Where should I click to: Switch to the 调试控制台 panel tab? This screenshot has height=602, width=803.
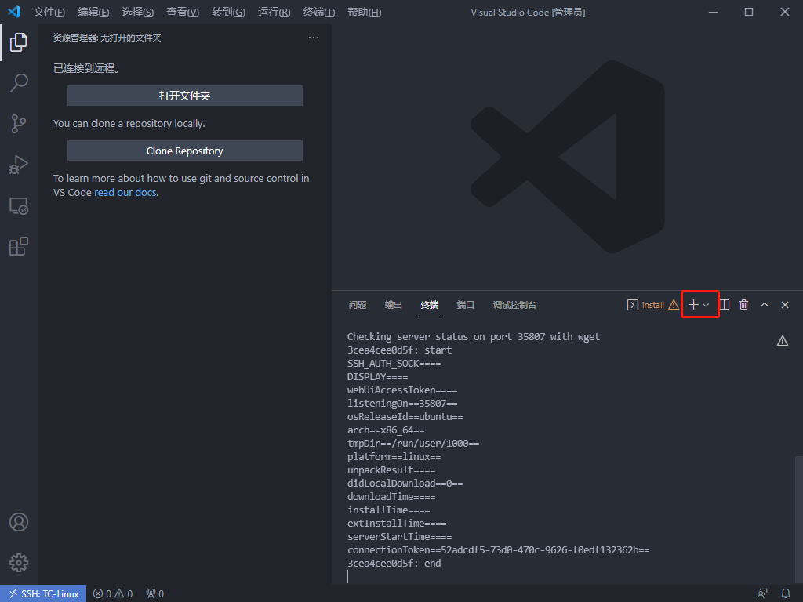coord(514,305)
